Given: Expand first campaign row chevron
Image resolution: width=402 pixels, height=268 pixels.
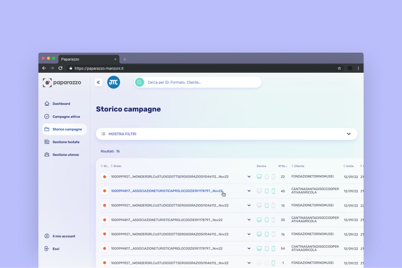Looking at the screenshot, I should pyautogui.click(x=249, y=177).
